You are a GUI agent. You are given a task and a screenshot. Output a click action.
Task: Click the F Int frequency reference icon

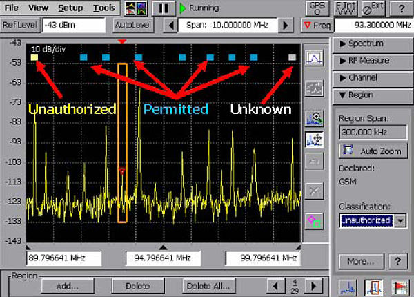point(344,8)
